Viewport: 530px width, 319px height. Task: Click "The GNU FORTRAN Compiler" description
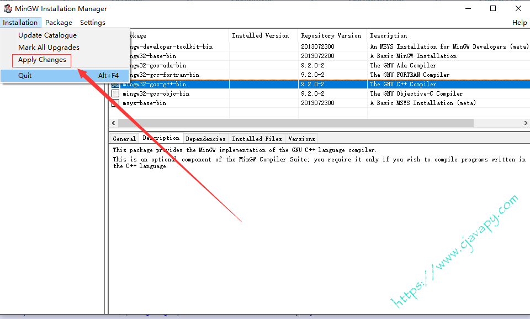410,75
